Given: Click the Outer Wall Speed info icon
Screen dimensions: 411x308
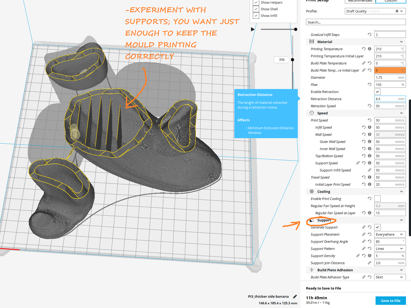Looking at the screenshot, I should 369,142.
